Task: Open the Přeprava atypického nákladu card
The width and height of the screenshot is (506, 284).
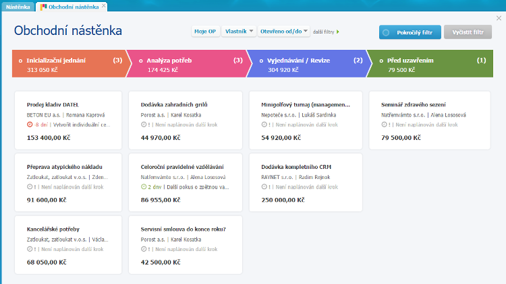Action: coord(68,182)
